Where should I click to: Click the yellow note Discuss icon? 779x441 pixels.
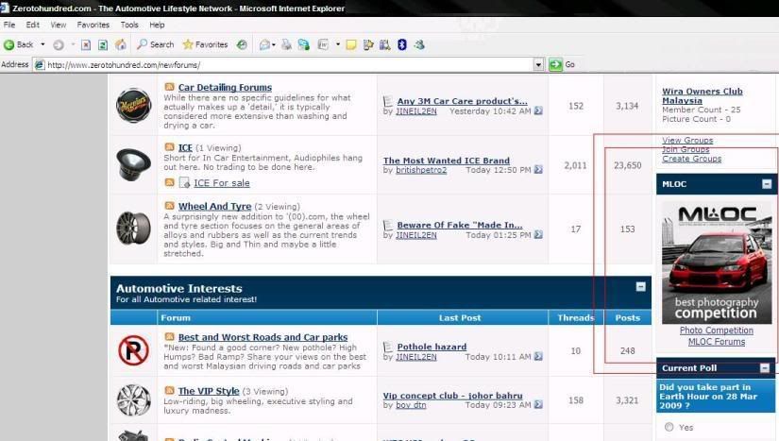coord(351,45)
